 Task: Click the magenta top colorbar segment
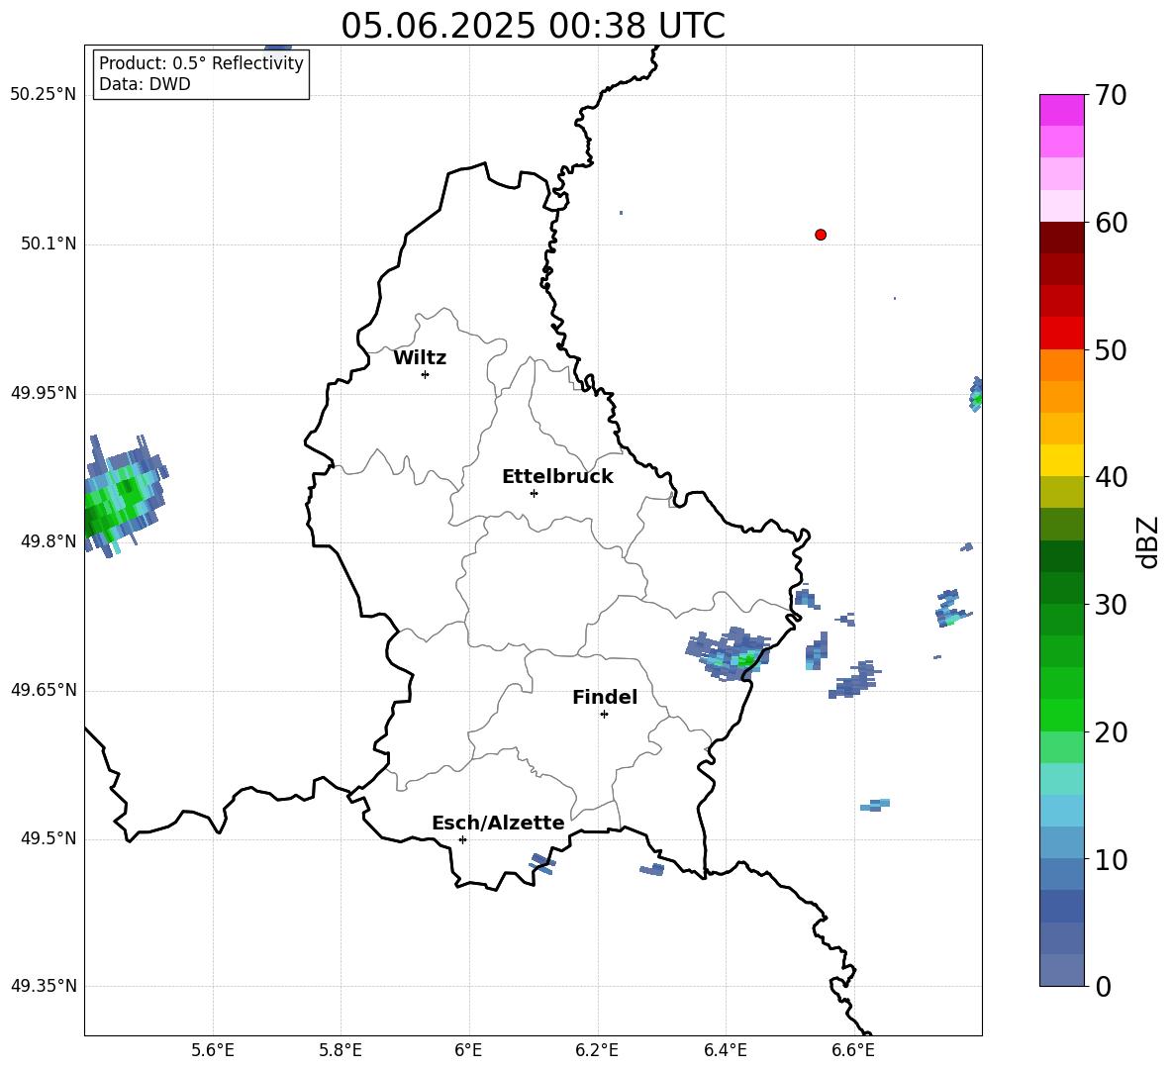[1062, 111]
